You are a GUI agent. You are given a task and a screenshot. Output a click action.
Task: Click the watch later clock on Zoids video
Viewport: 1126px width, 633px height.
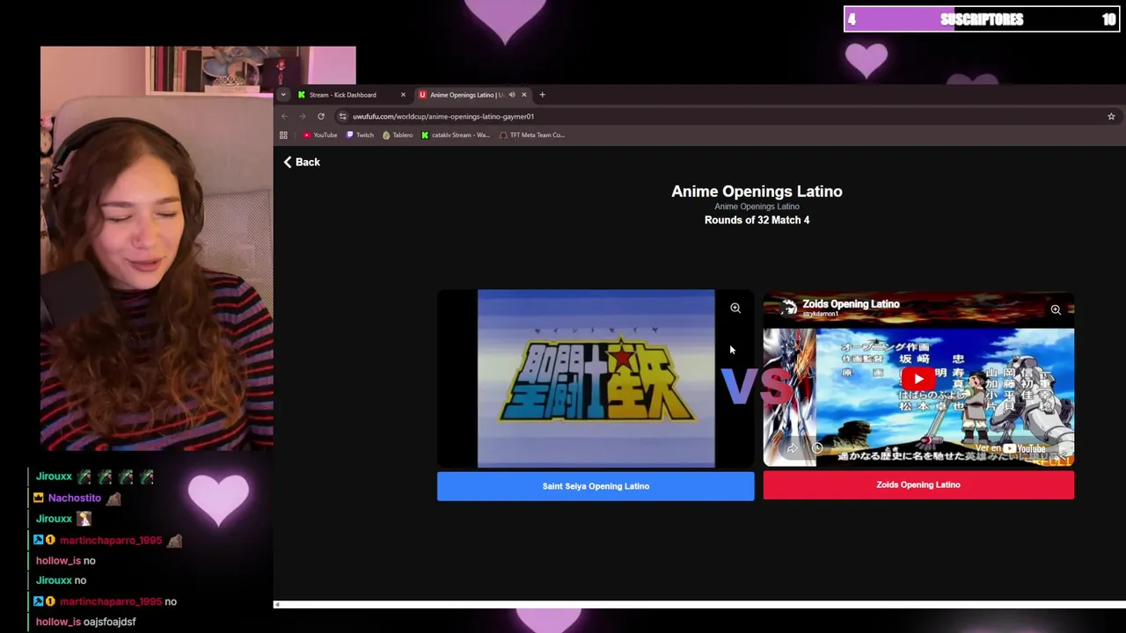(816, 448)
